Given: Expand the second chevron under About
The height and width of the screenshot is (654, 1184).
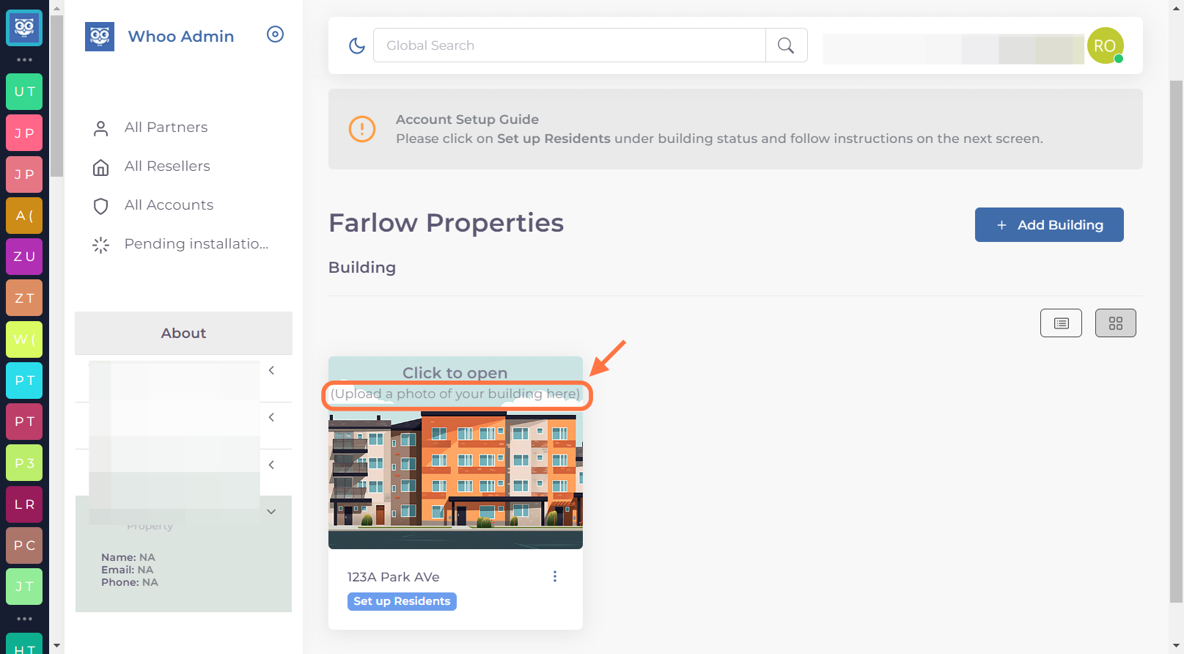Looking at the screenshot, I should point(271,417).
